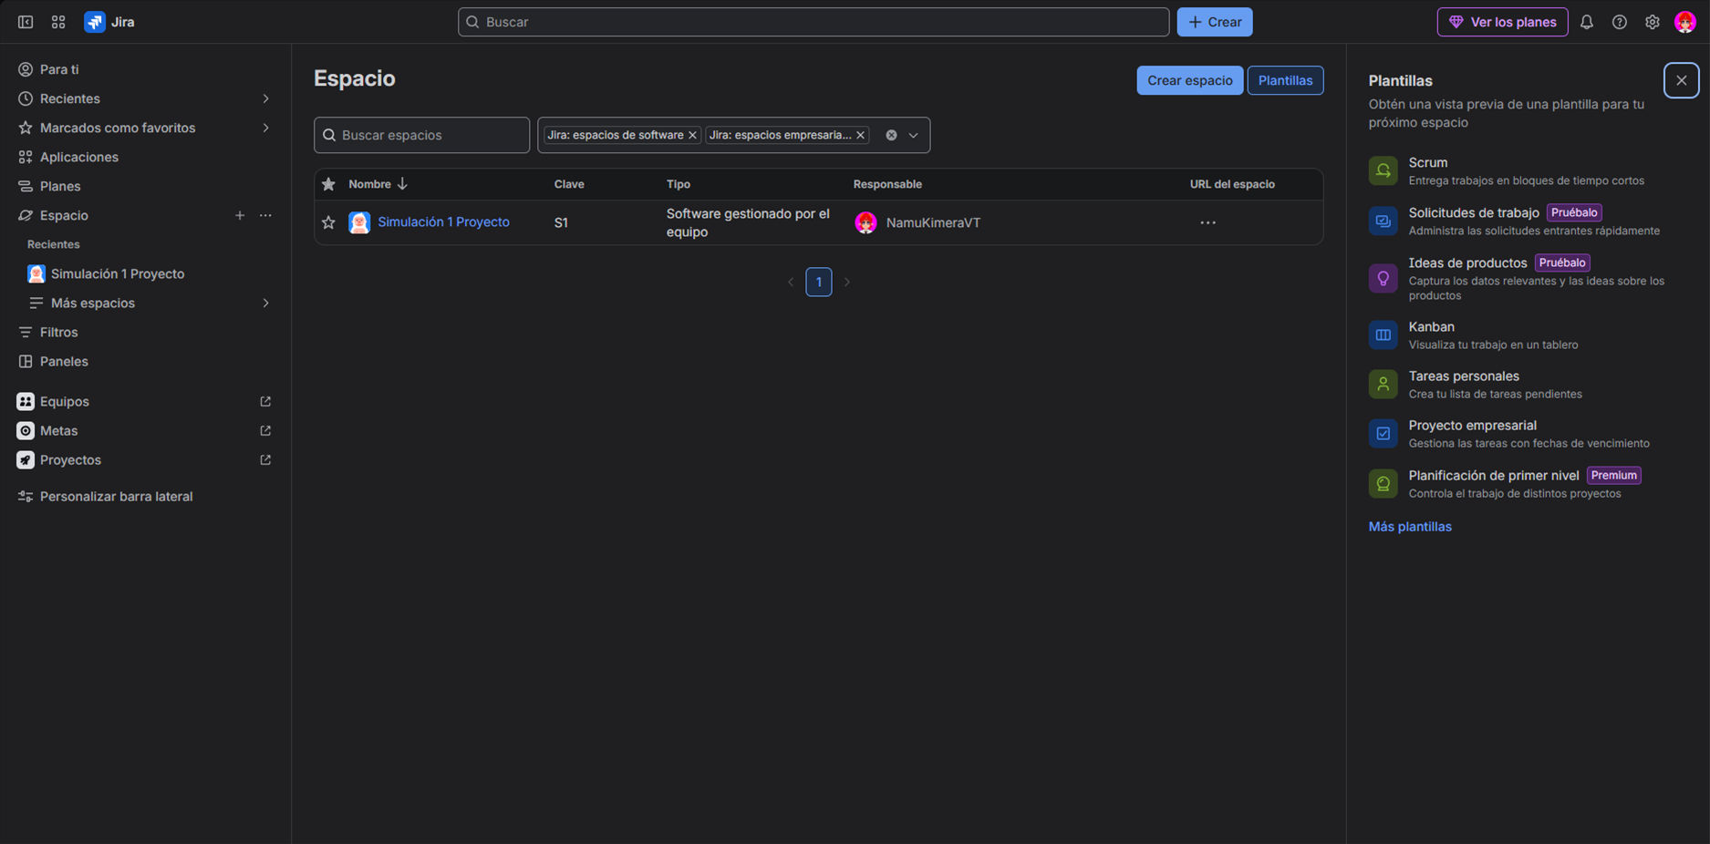Click the Jira logo icon
This screenshot has height=844, width=1710.
[x=95, y=22]
